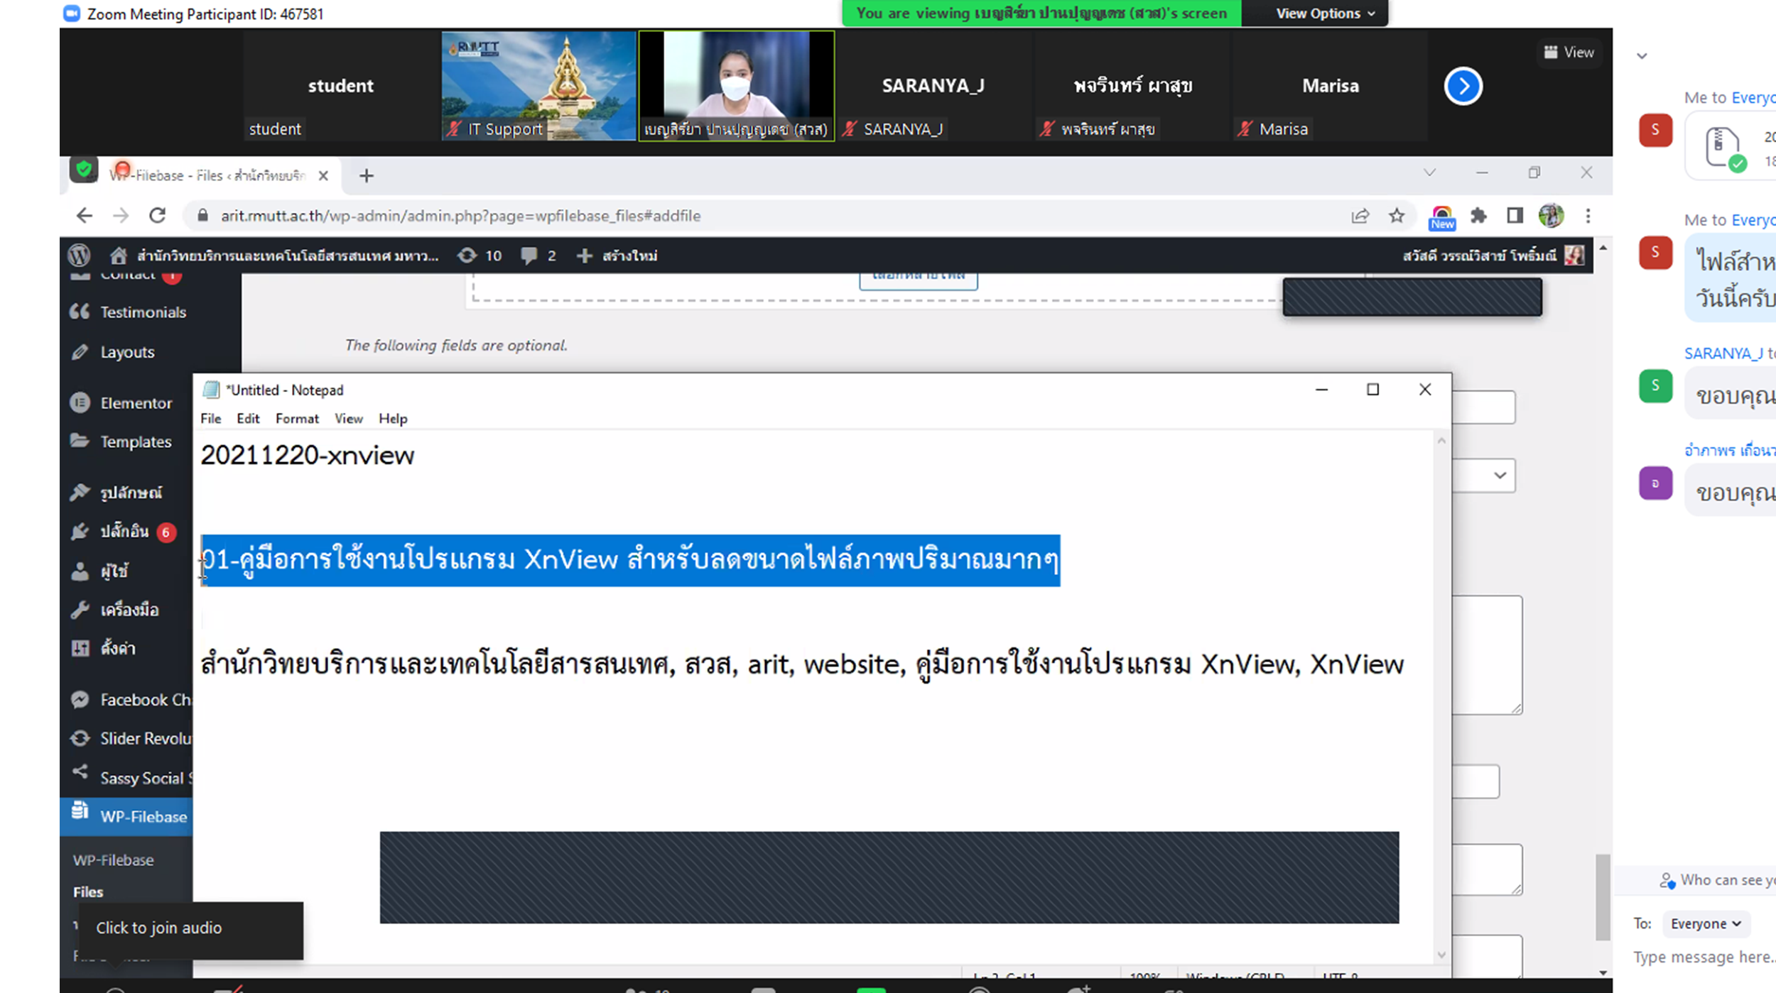The height and width of the screenshot is (993, 1776).
Task: Click the Notepad vertical scrollbar down arrow
Action: click(x=1441, y=955)
